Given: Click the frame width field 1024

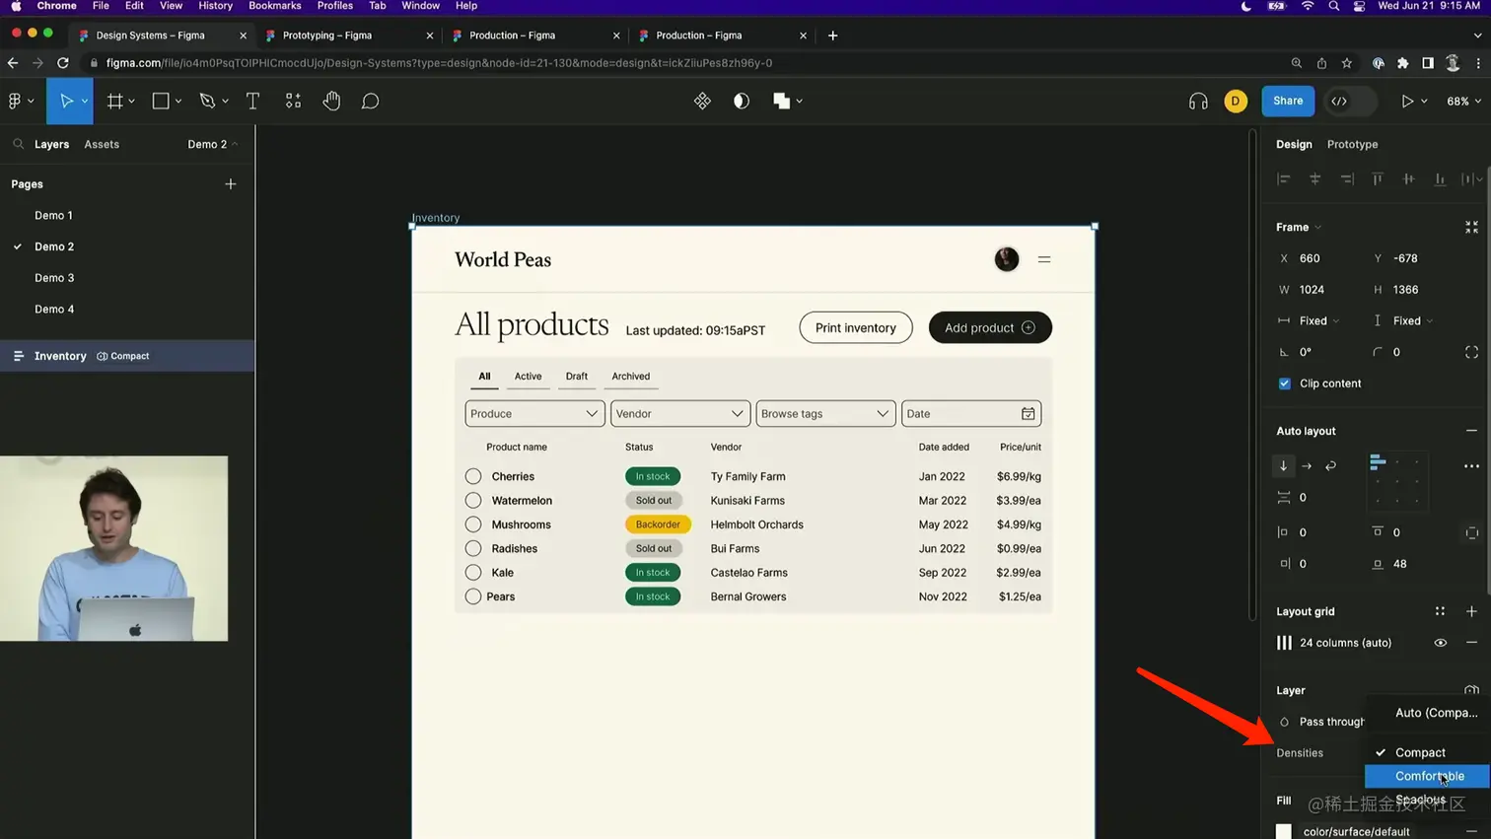Looking at the screenshot, I should click(x=1312, y=290).
